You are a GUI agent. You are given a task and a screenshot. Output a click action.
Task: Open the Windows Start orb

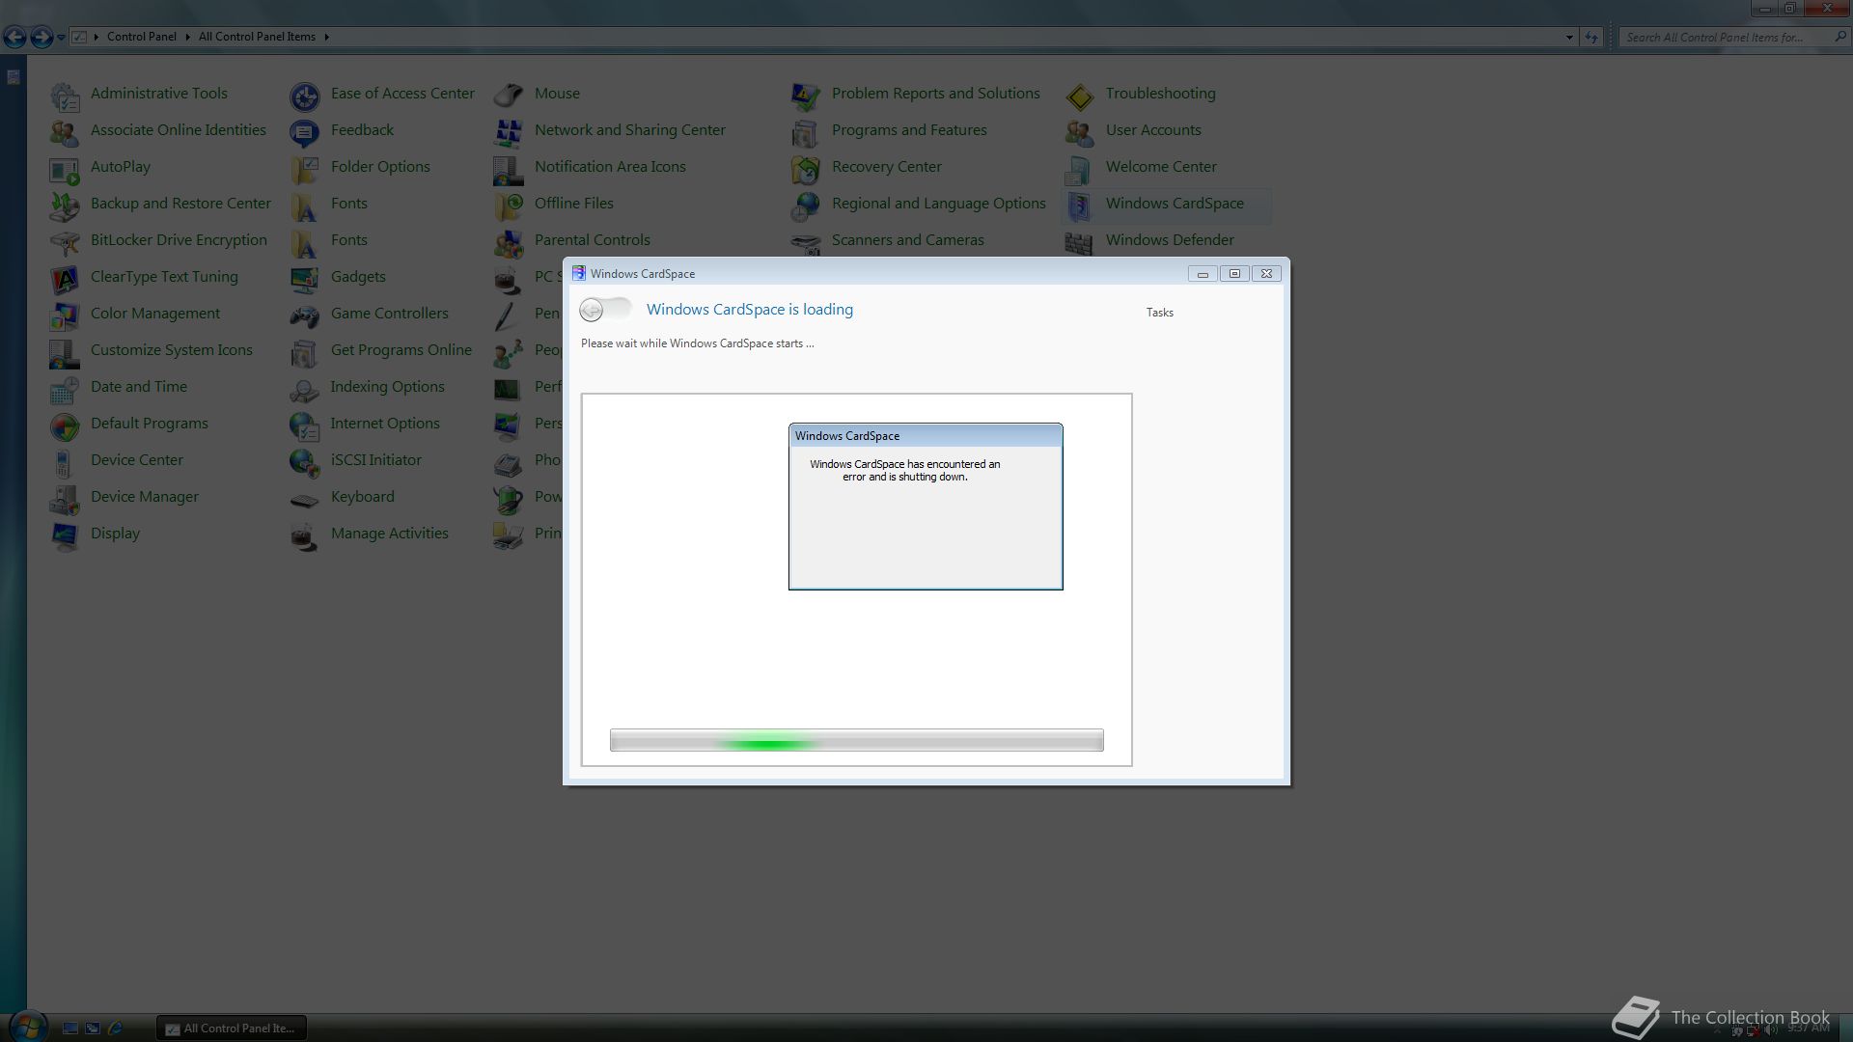(27, 1027)
